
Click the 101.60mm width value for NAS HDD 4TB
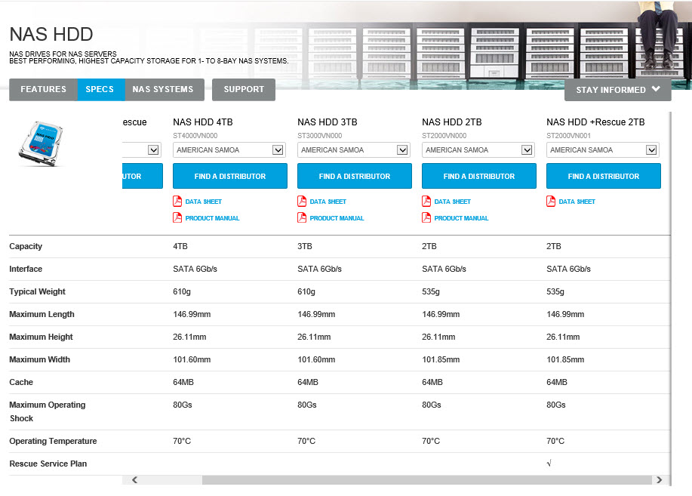[192, 359]
